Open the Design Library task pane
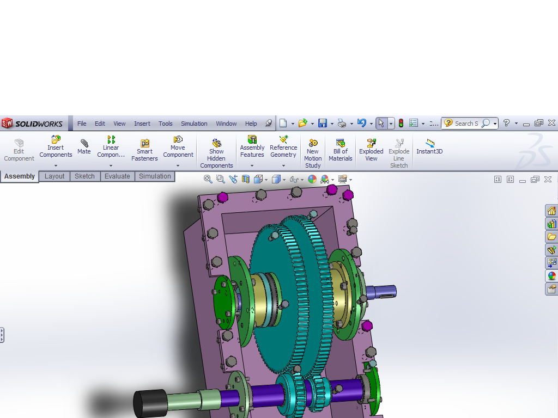Viewport: 558px width, 418px height. pyautogui.click(x=551, y=224)
